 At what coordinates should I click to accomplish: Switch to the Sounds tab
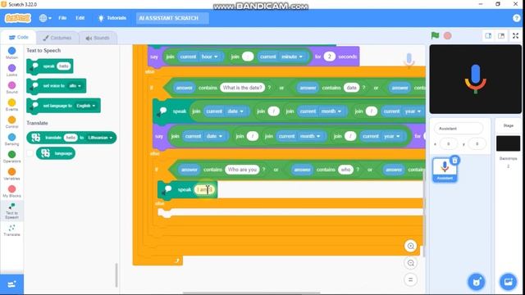pos(98,38)
